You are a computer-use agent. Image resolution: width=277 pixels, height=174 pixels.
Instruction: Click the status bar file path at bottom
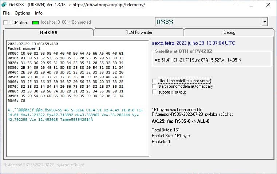point(44,165)
